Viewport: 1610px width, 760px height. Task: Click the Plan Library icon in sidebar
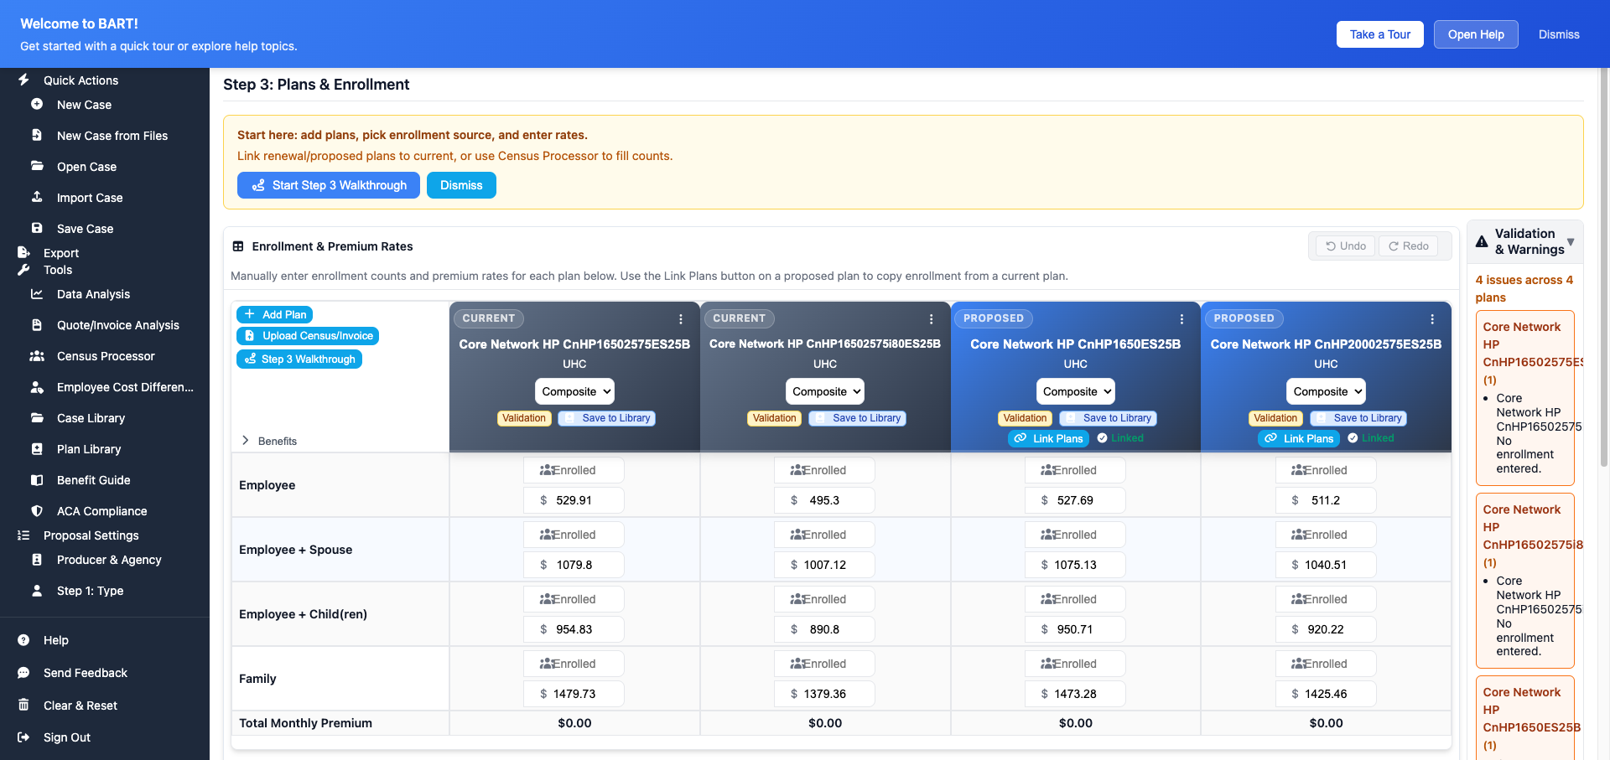point(37,449)
